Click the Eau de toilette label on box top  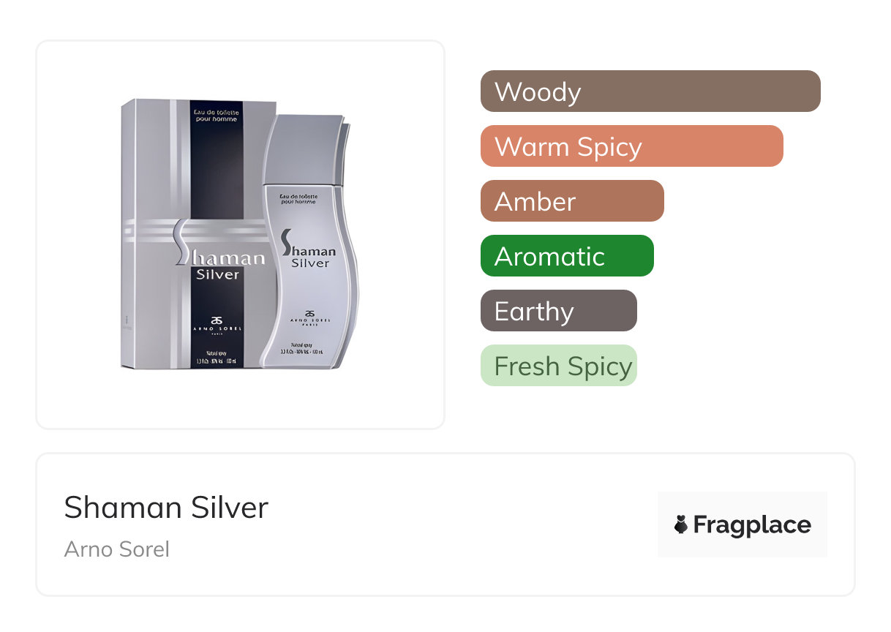click(x=216, y=114)
